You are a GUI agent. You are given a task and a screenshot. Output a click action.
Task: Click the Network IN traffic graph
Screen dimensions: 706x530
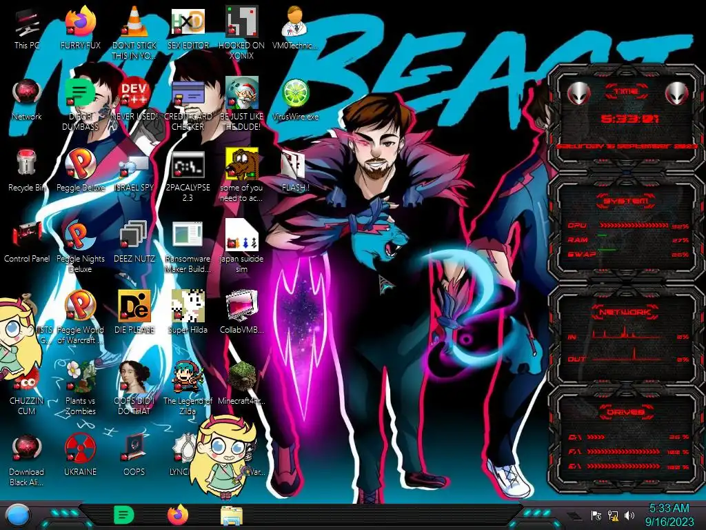pos(627,334)
